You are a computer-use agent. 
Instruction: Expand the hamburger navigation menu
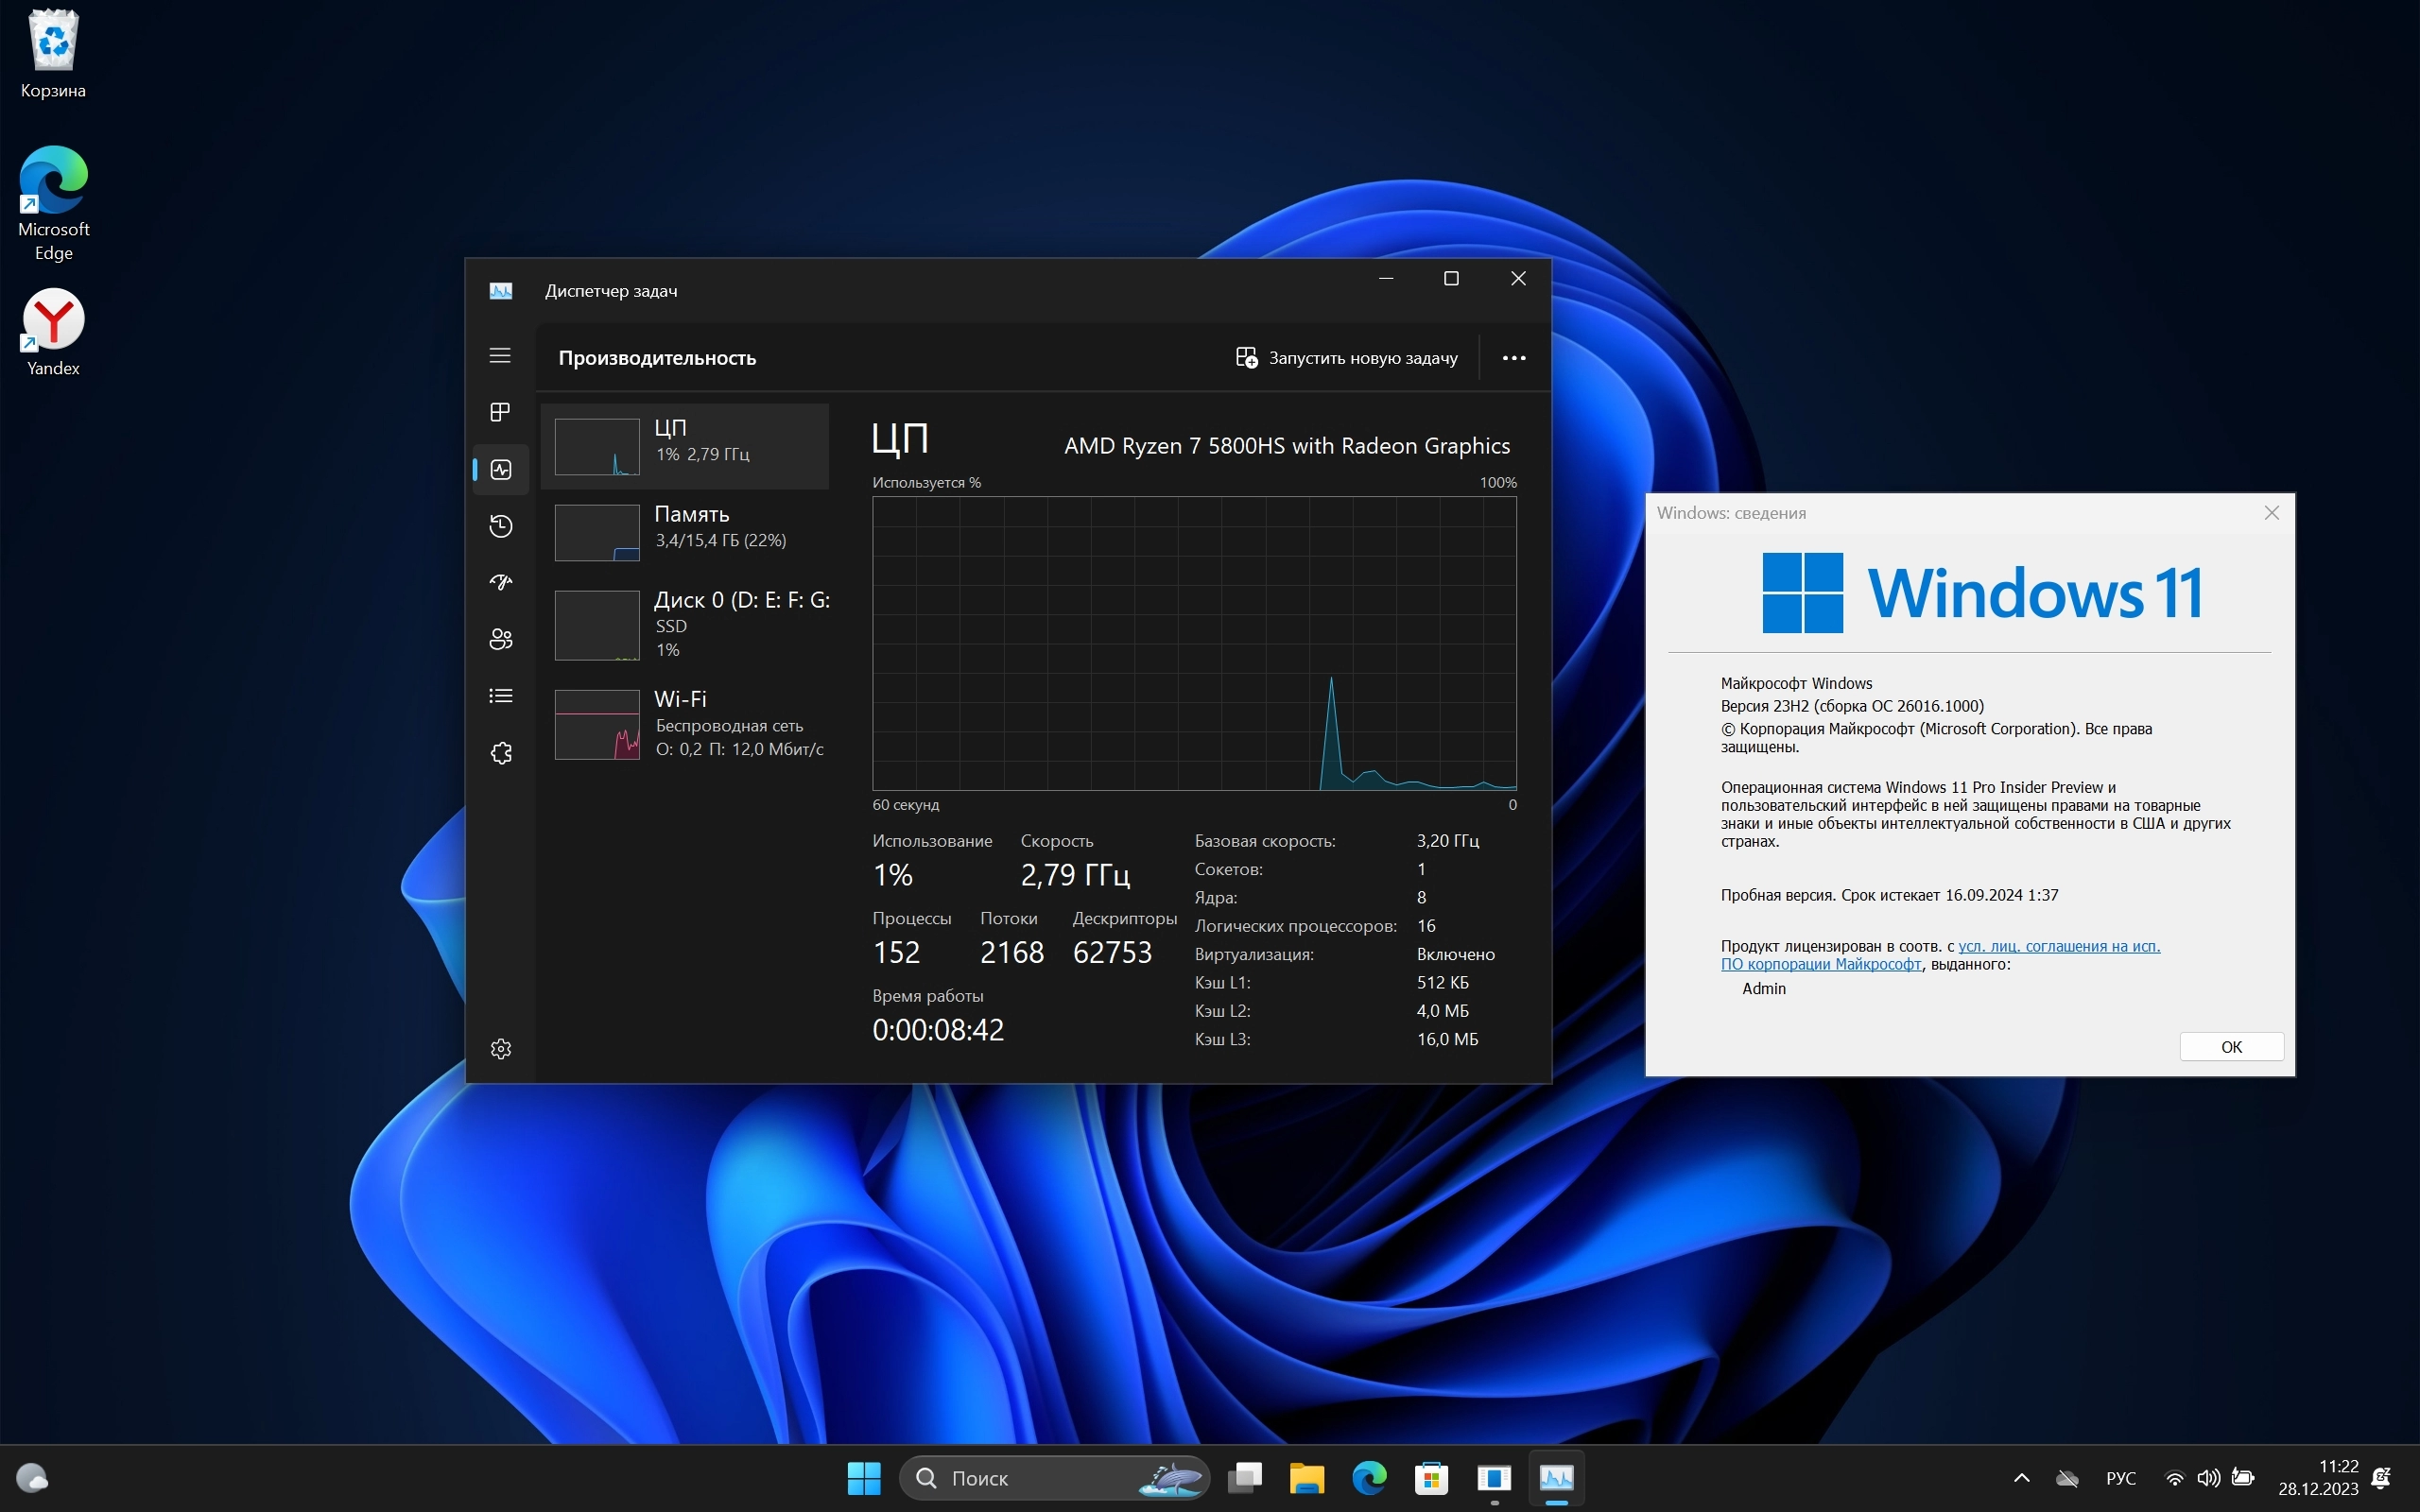tap(500, 356)
